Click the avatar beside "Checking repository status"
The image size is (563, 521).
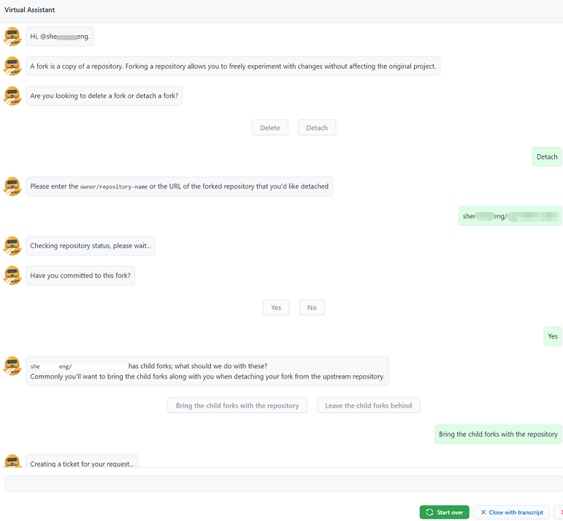tap(12, 246)
